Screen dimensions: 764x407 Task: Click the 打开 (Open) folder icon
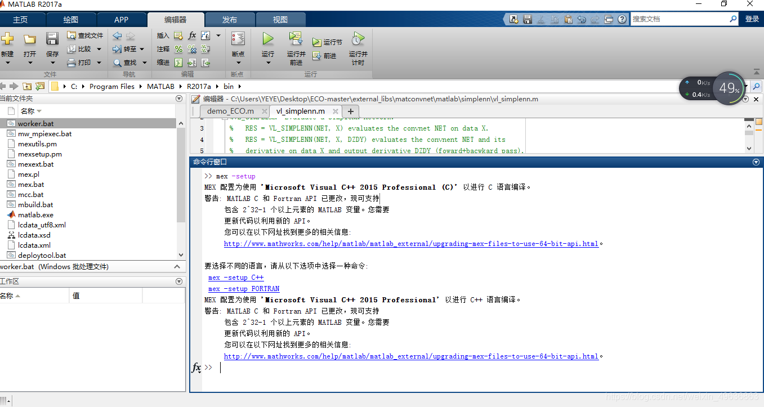pyautogui.click(x=30, y=39)
